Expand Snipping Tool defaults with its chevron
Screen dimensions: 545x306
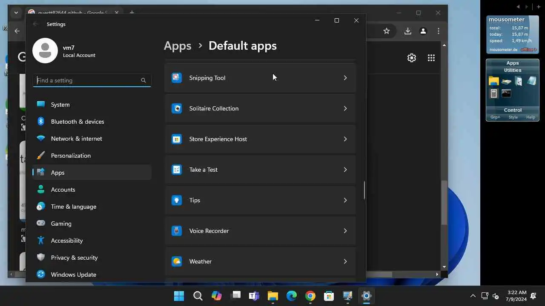345,78
